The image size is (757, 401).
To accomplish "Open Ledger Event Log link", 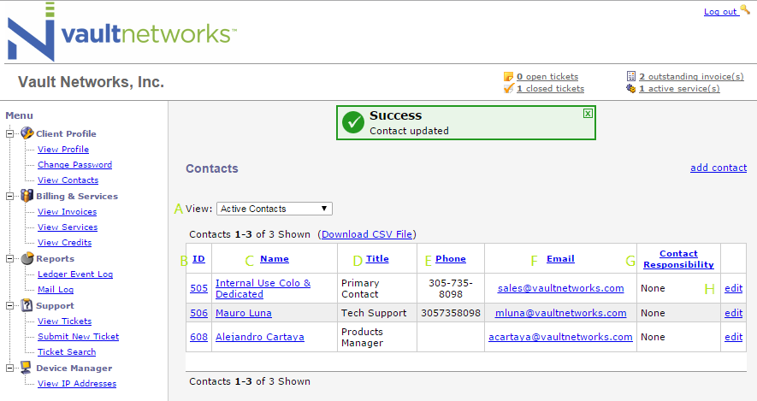I will (75, 274).
